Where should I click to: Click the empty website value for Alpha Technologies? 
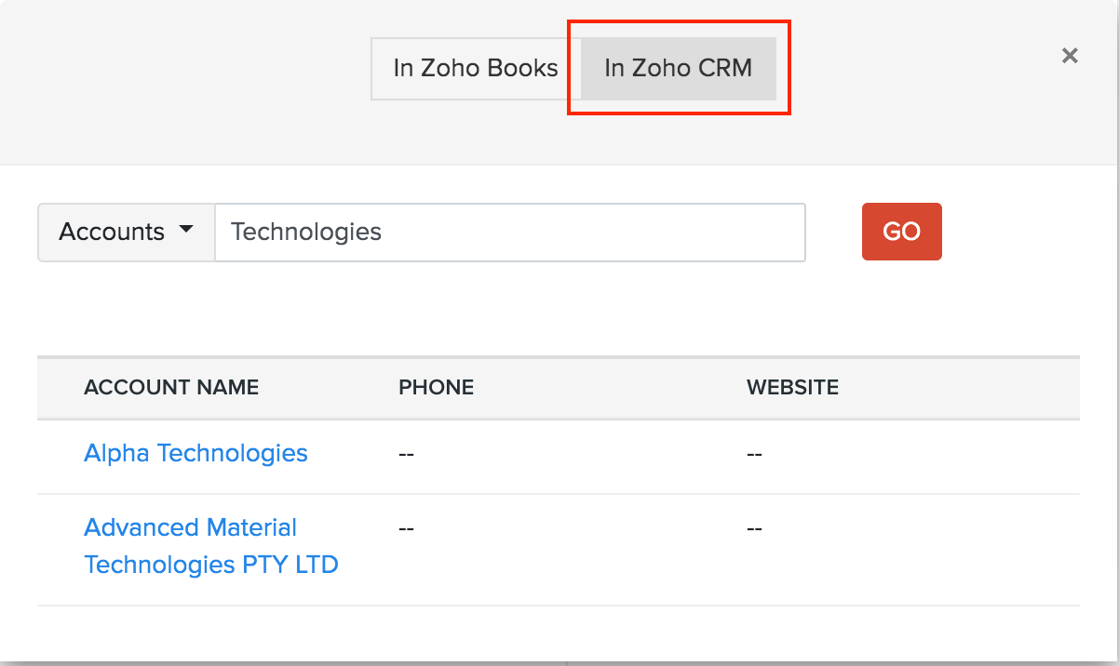(x=754, y=453)
